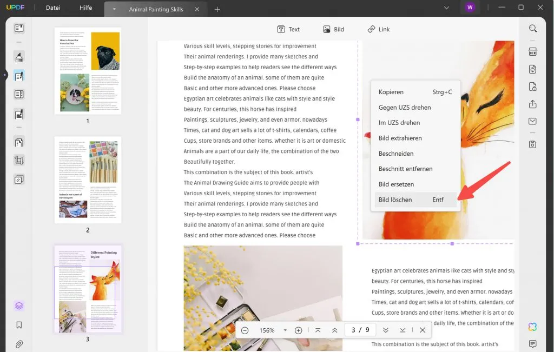Choose Im UZS drehen
Image resolution: width=554 pixels, height=352 pixels.
(x=415, y=123)
